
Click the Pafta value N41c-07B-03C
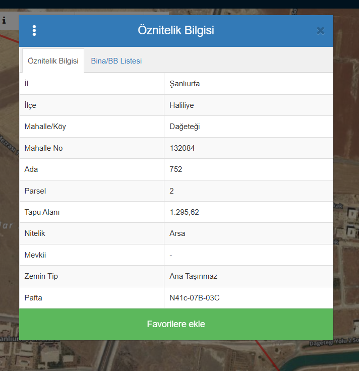click(195, 298)
